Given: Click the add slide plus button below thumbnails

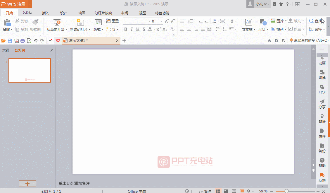Looking at the screenshot, I should [27, 184].
